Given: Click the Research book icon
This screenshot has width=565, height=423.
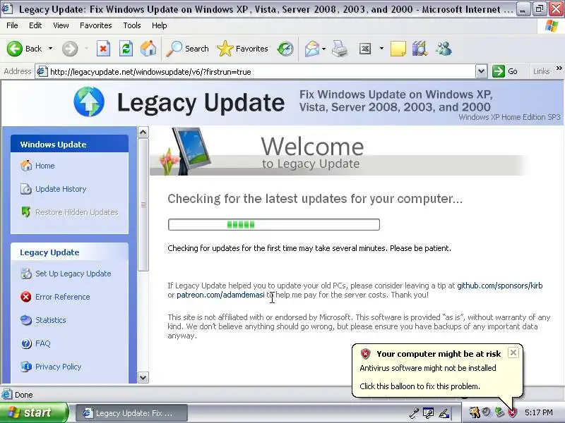Looking at the screenshot, I should coord(420,49).
